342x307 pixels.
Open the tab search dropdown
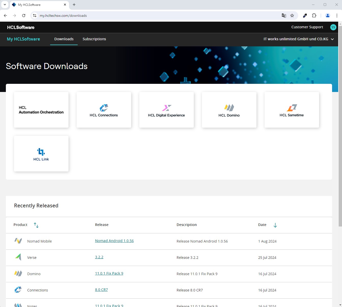5,5
